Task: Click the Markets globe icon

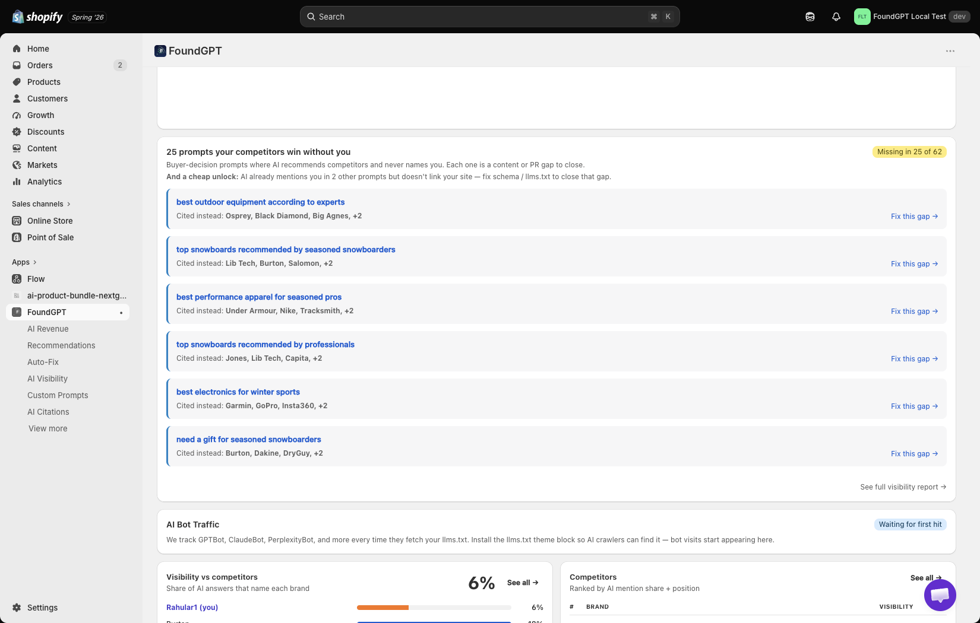Action: [17, 165]
